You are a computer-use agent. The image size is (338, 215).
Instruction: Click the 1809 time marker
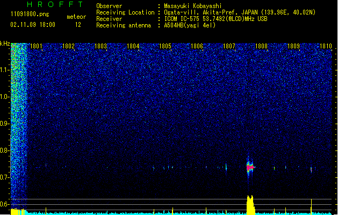[x=293, y=46]
